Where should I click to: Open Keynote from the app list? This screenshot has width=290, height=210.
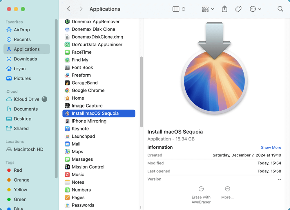point(80,129)
